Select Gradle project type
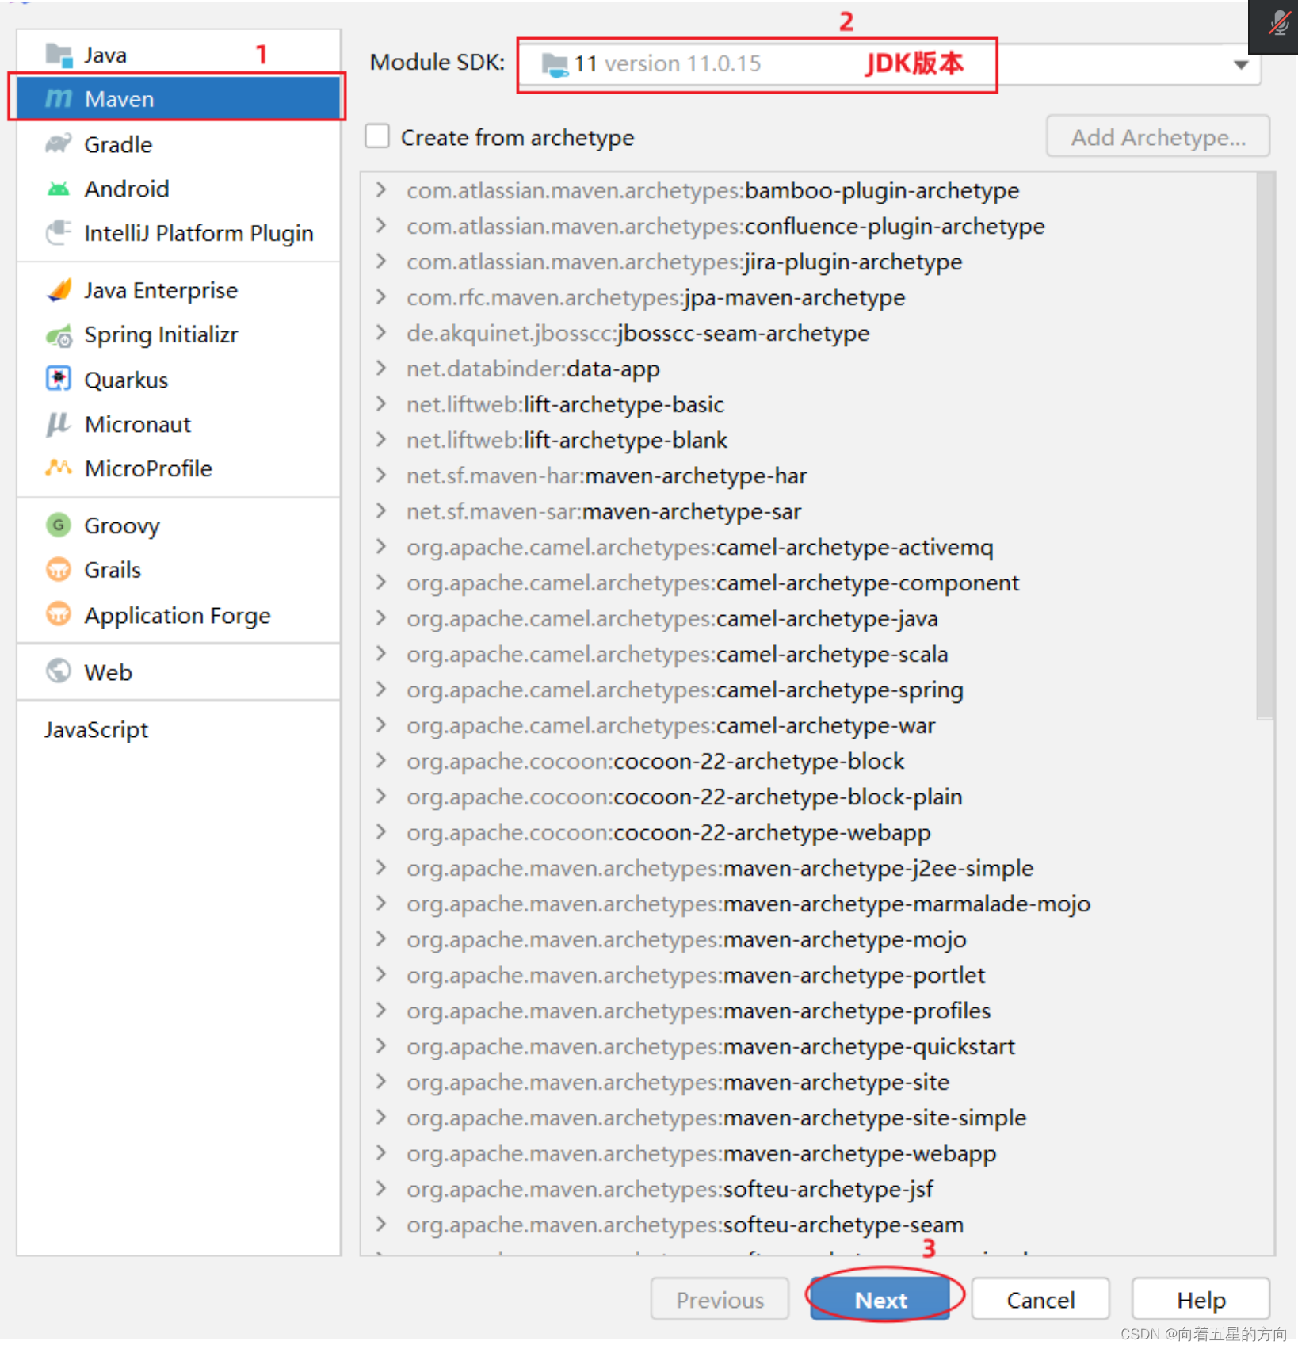The width and height of the screenshot is (1298, 1349). (179, 144)
